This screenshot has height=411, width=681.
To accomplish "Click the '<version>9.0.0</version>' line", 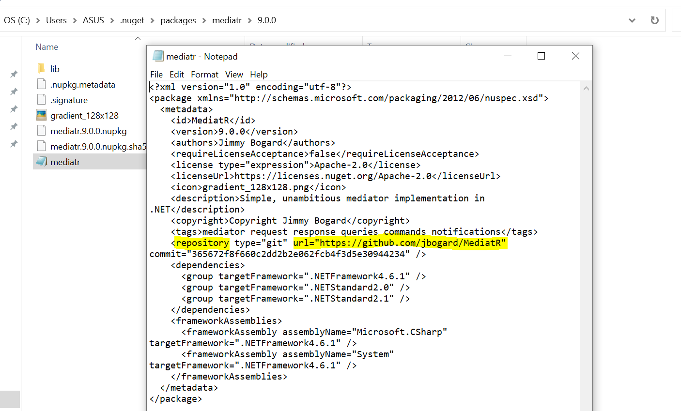I will pos(234,132).
